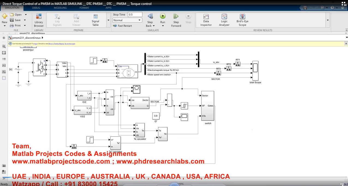Click the Print icon
348x186 pixels.
click(x=12, y=26)
